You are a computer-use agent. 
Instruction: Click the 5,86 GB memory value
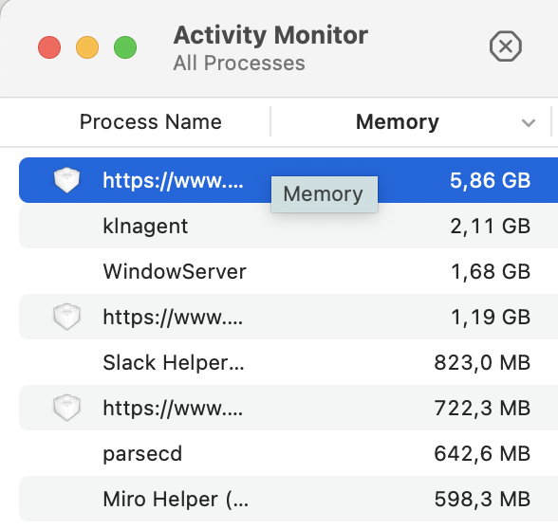[490, 180]
